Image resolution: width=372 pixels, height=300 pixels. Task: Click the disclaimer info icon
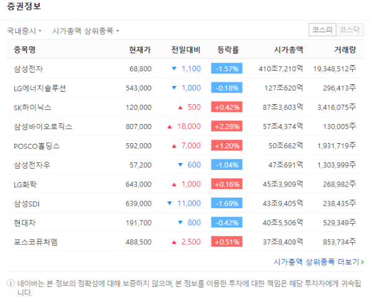11,283
